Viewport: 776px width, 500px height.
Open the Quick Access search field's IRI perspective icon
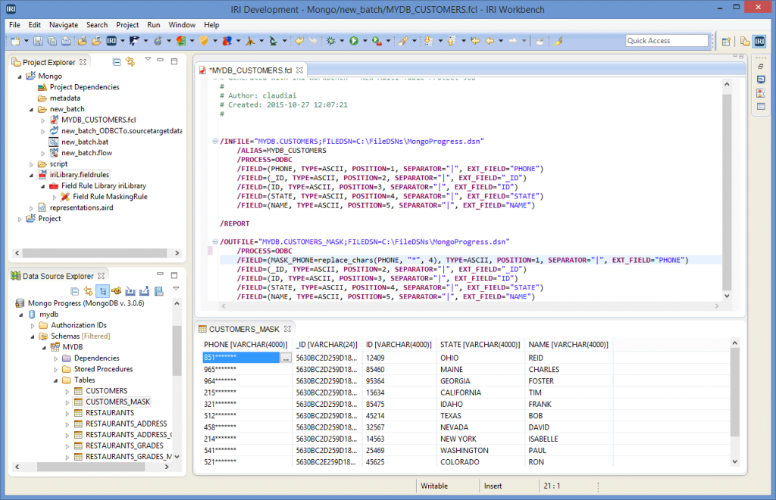[x=760, y=41]
